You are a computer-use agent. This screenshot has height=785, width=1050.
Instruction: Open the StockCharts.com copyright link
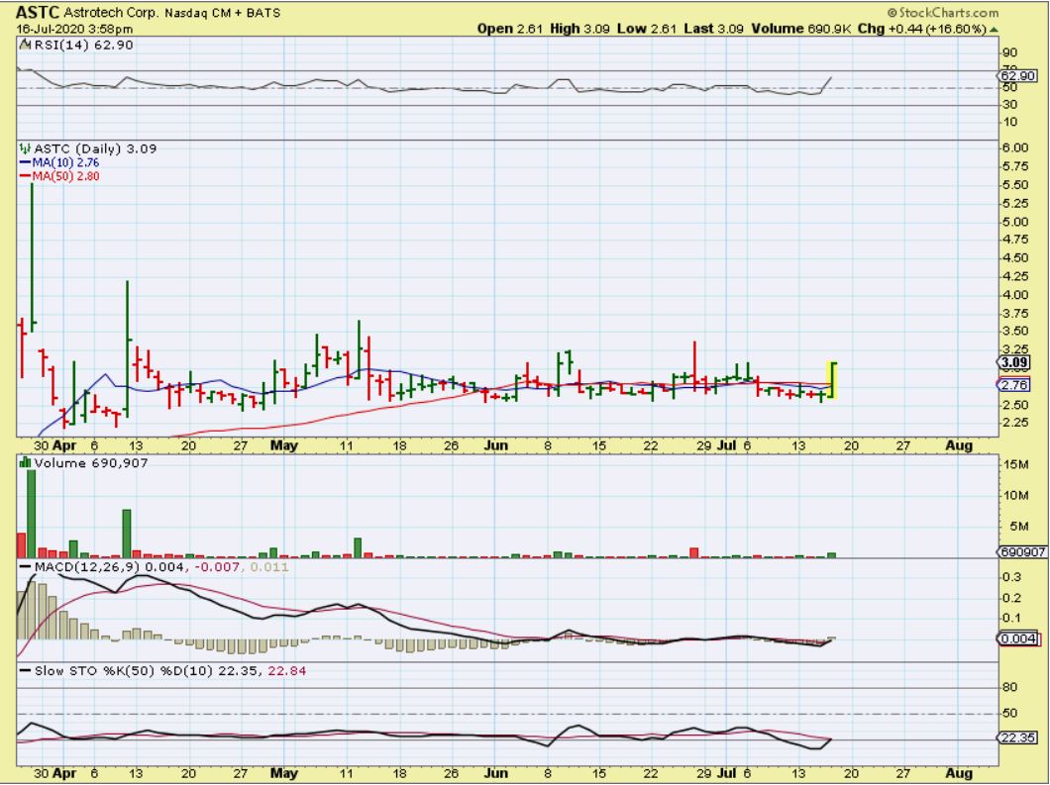[x=943, y=13]
